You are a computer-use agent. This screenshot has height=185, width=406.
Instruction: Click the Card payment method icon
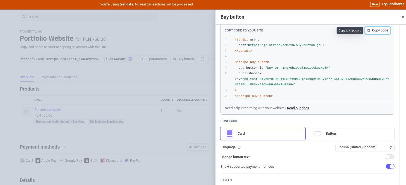22,161
